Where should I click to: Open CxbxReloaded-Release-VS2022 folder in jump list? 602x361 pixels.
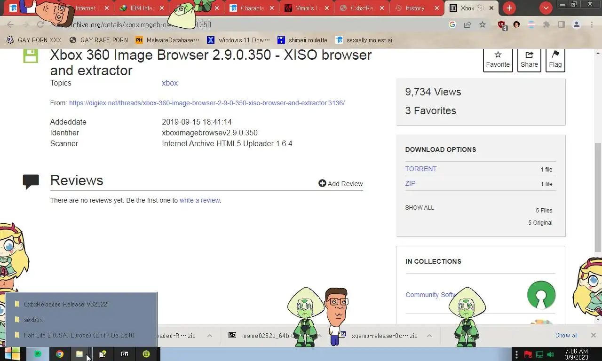click(81, 304)
